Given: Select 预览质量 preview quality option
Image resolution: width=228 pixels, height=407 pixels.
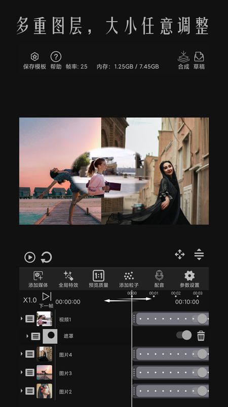Looking at the screenshot, I should pyautogui.click(x=98, y=279).
